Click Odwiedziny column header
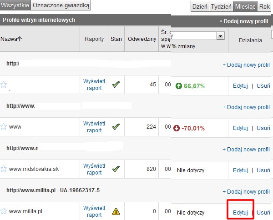This screenshot has width=273, height=220. pyautogui.click(x=142, y=39)
